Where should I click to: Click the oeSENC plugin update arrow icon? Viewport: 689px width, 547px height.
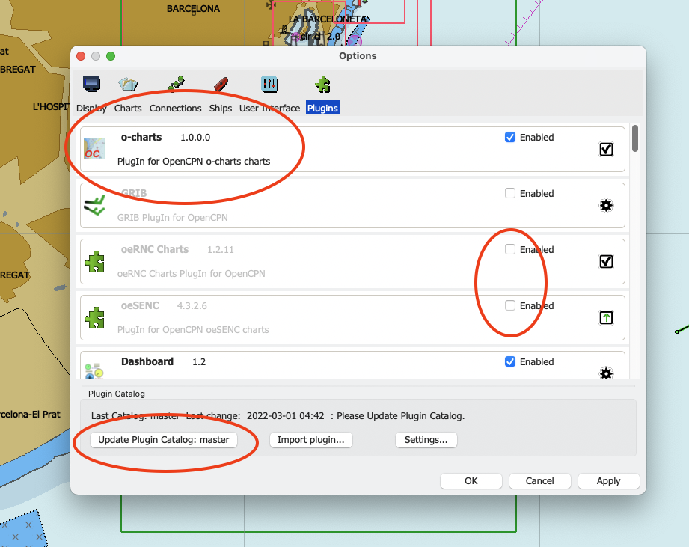(x=607, y=317)
